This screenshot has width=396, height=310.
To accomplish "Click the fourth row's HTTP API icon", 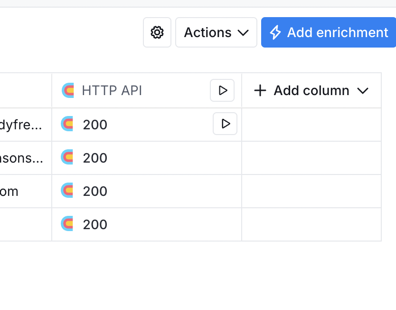I will pyautogui.click(x=67, y=224).
